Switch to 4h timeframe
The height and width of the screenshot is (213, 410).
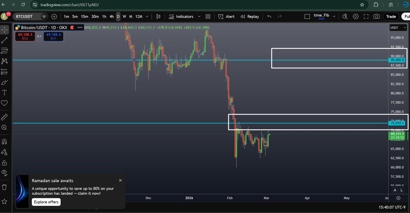[x=111, y=16]
